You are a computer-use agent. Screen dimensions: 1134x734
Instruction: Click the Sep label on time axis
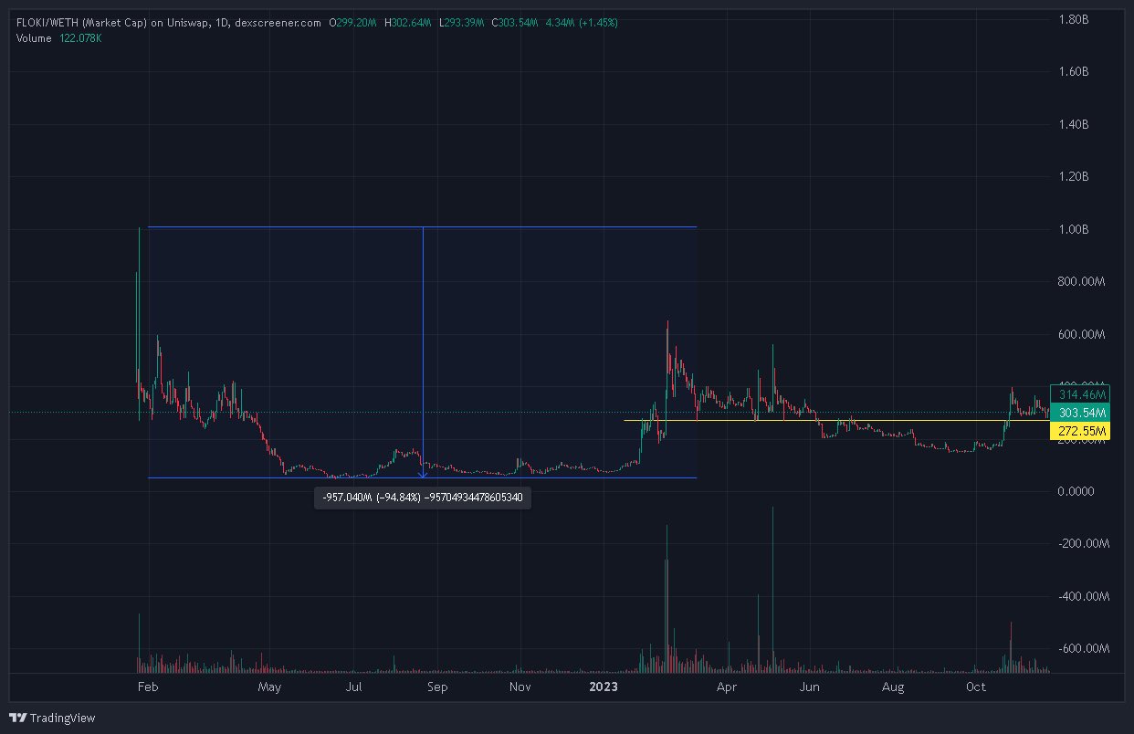[437, 687]
